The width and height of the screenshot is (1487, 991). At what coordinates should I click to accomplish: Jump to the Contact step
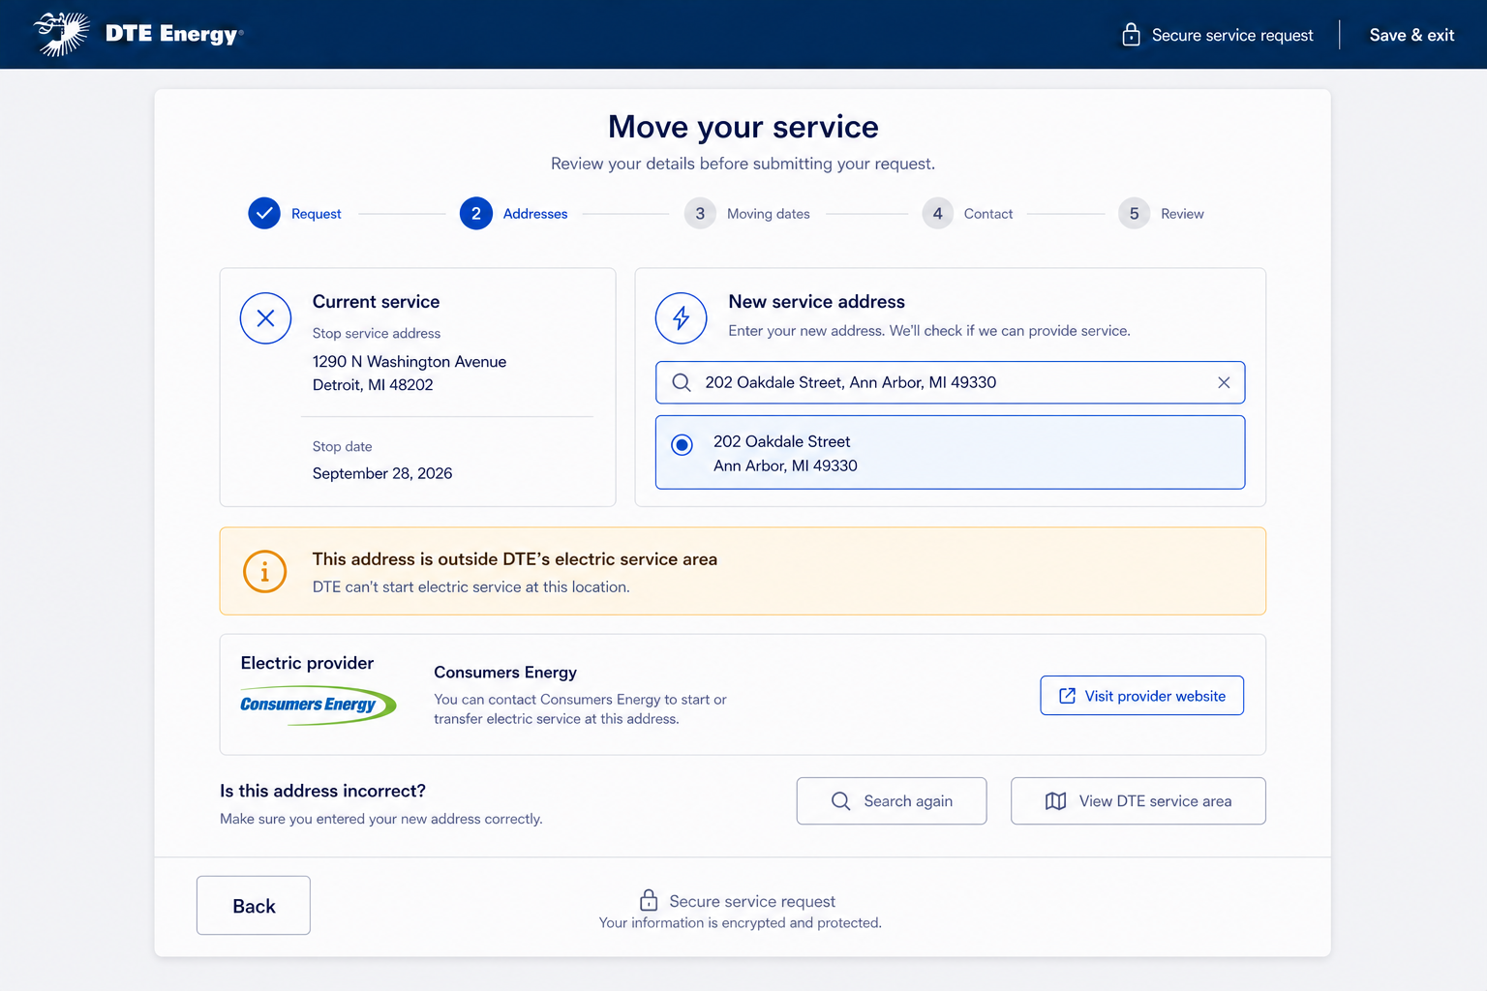[x=988, y=214]
